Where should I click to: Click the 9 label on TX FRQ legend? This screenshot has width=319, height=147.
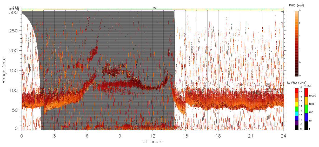click(301, 129)
